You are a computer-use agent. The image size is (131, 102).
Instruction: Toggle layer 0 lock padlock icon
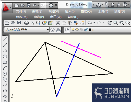click(x=86, y=30)
